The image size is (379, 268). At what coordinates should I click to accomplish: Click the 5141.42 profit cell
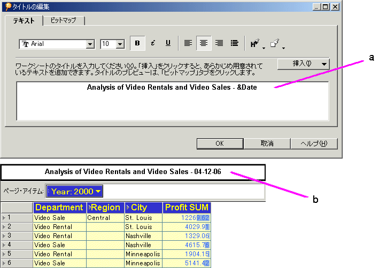click(187, 263)
